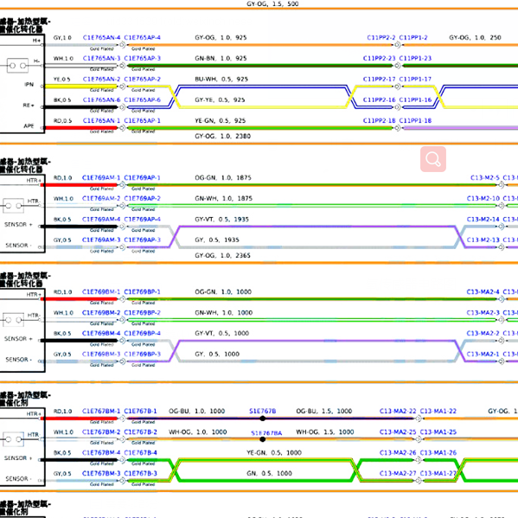Open connector pin C13-MA2-1
The image size is (518, 518).
coord(483,355)
